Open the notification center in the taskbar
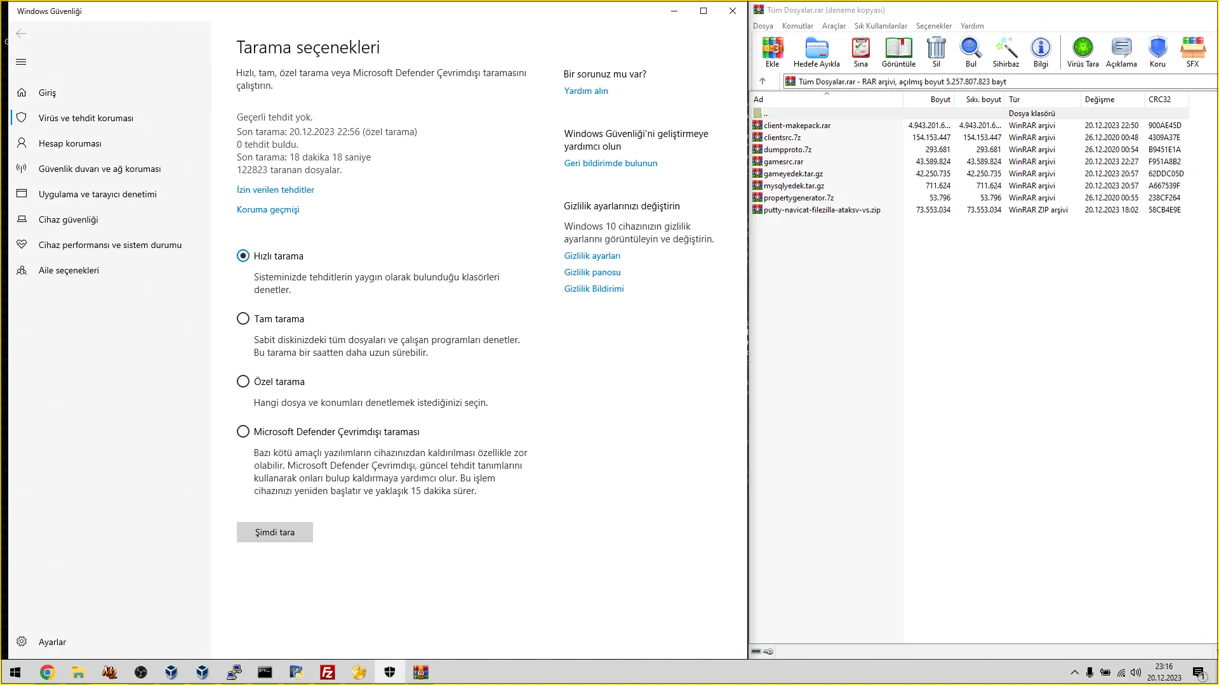The height and width of the screenshot is (685, 1219). [1199, 673]
